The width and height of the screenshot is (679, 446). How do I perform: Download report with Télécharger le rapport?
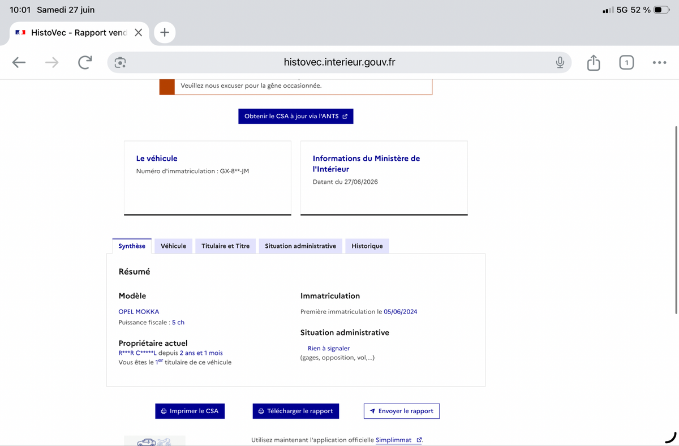point(295,411)
